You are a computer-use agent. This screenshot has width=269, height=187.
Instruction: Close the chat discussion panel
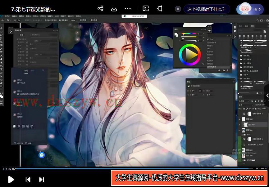pos(43,70)
